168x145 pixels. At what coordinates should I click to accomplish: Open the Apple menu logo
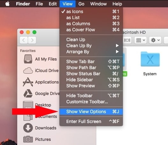[x=7, y=4]
